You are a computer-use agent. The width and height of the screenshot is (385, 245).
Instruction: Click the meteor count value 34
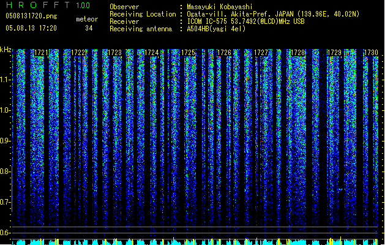click(x=89, y=28)
